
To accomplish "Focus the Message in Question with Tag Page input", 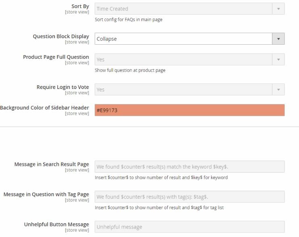I will [x=189, y=197].
